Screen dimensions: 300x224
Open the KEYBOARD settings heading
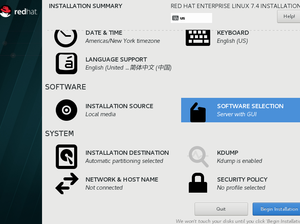click(x=233, y=33)
